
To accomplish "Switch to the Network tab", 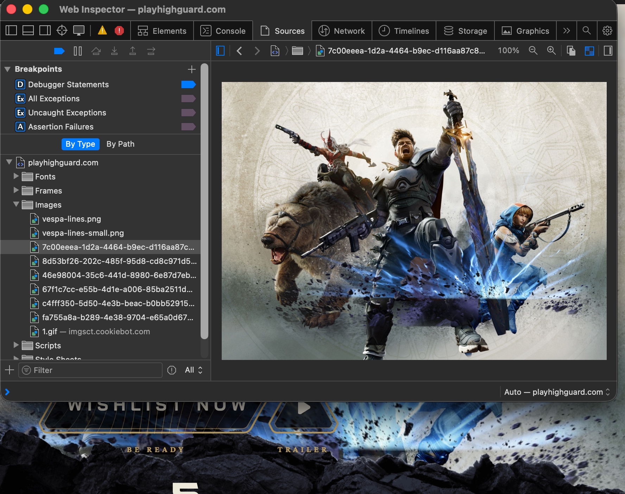I will tap(342, 31).
